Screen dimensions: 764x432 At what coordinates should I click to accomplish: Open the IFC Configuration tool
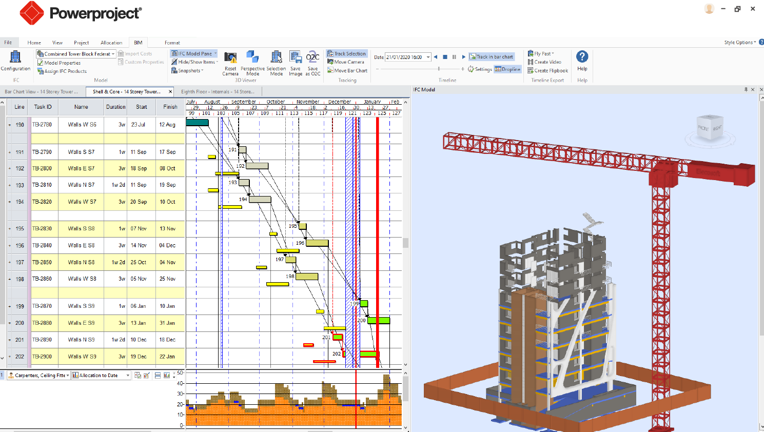point(15,61)
